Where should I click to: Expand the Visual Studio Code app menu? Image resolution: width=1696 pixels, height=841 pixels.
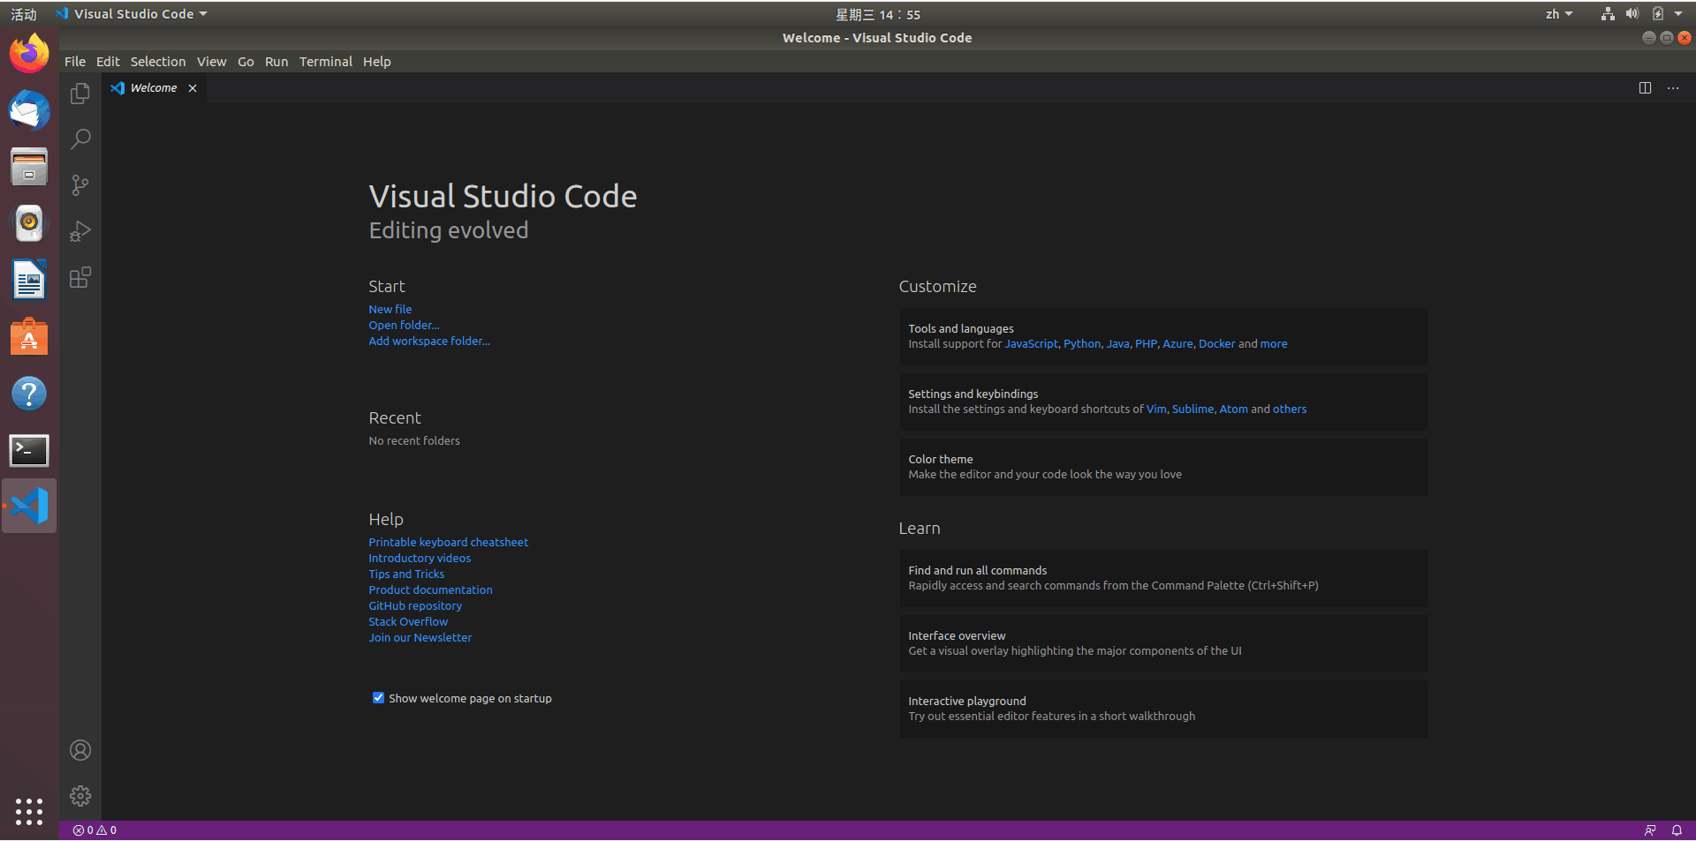131,14
